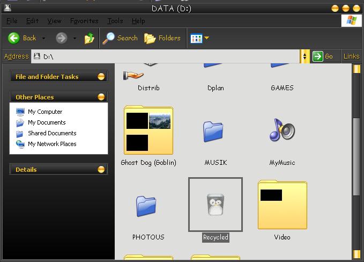Image resolution: width=364 pixels, height=262 pixels.
Task: Click the Links toolbar label
Action: click(x=352, y=56)
